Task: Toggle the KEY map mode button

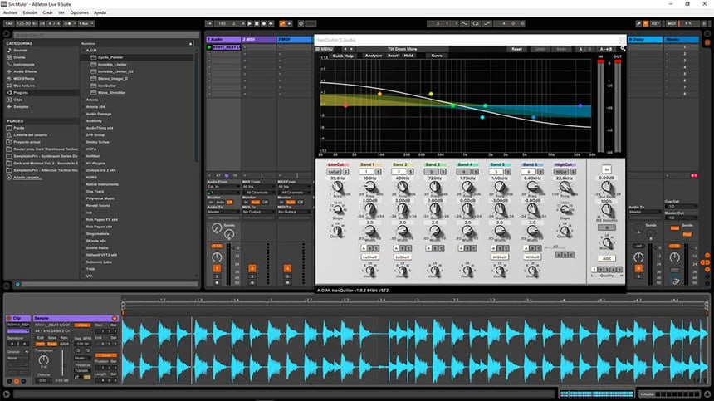Action: point(655,23)
